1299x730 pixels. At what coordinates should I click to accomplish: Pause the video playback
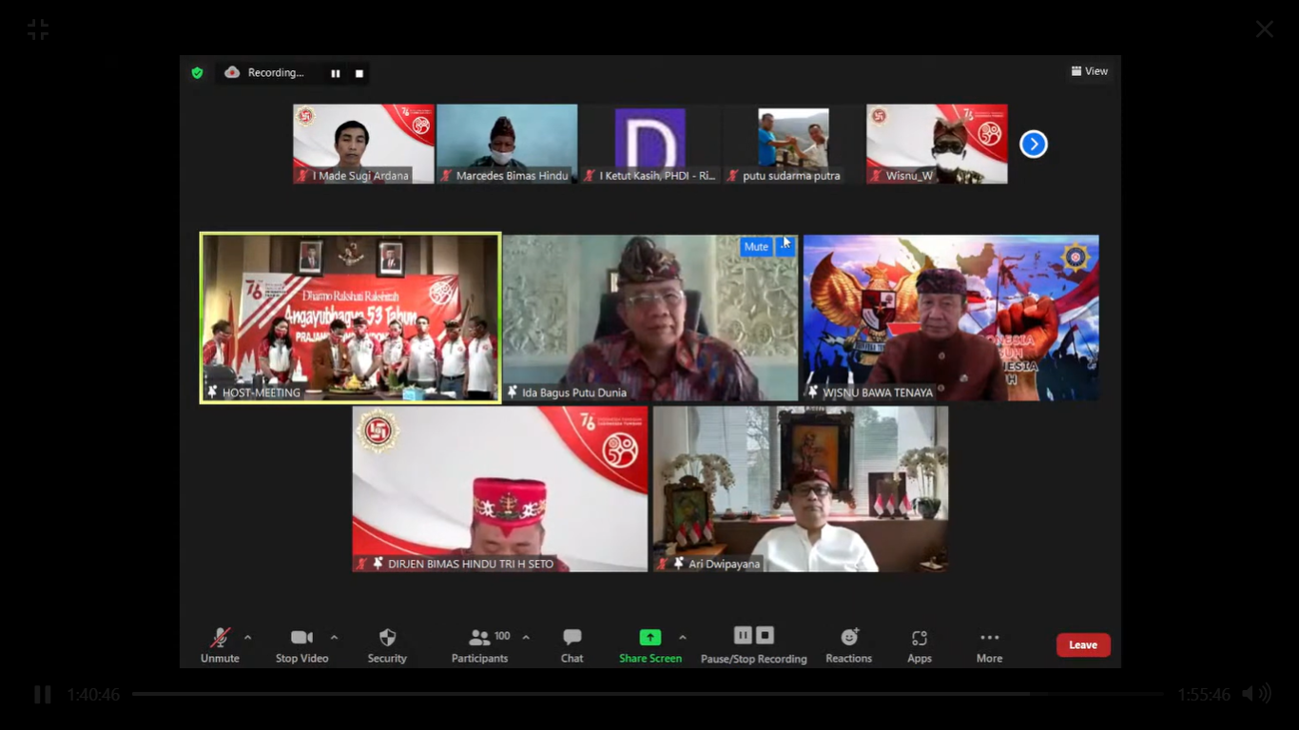tap(43, 695)
